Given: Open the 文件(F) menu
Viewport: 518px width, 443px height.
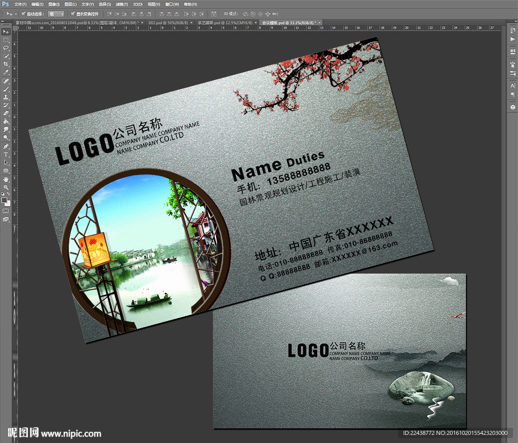Looking at the screenshot, I should (x=20, y=4).
